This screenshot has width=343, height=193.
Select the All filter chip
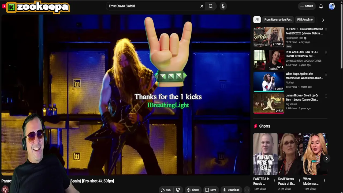(257, 20)
